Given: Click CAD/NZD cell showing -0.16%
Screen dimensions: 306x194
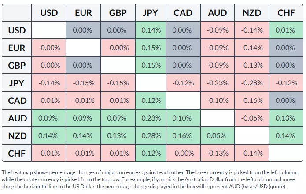Looking at the screenshot, I should (x=252, y=101).
